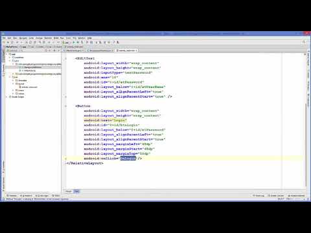Click the highlighted onClick attribute value
This screenshot has height=233, width=311.
128,159
